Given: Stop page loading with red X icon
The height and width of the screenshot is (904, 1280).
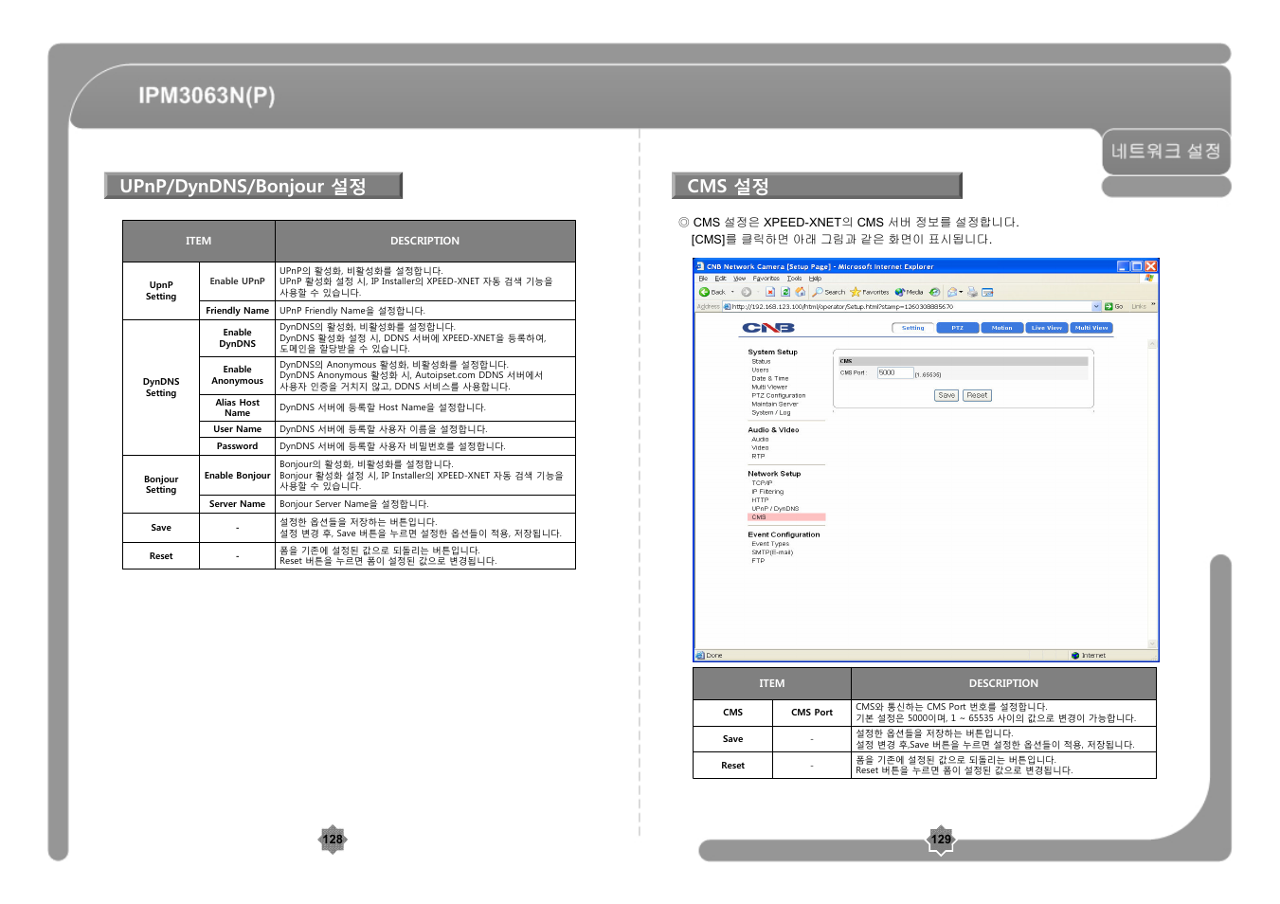Looking at the screenshot, I should tap(770, 292).
